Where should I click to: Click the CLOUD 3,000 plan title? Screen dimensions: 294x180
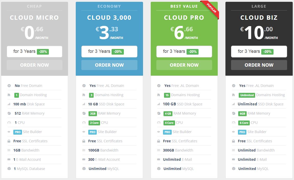(x=109, y=17)
